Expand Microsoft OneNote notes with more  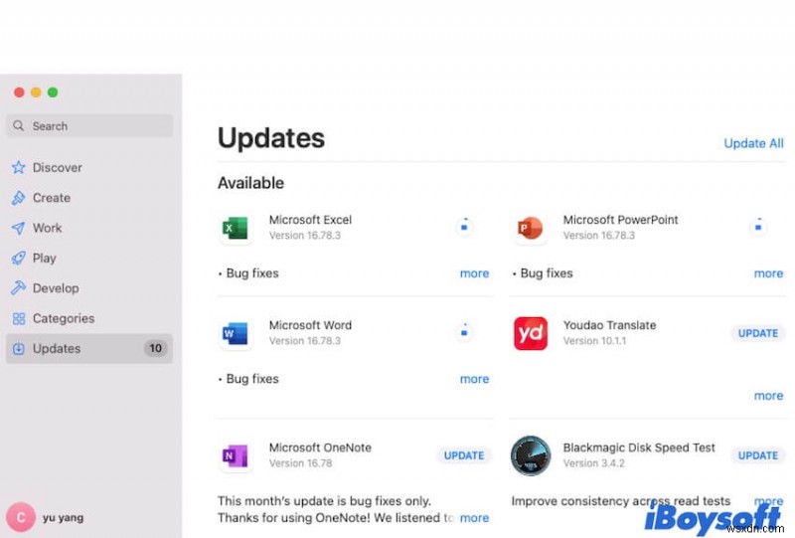click(475, 518)
